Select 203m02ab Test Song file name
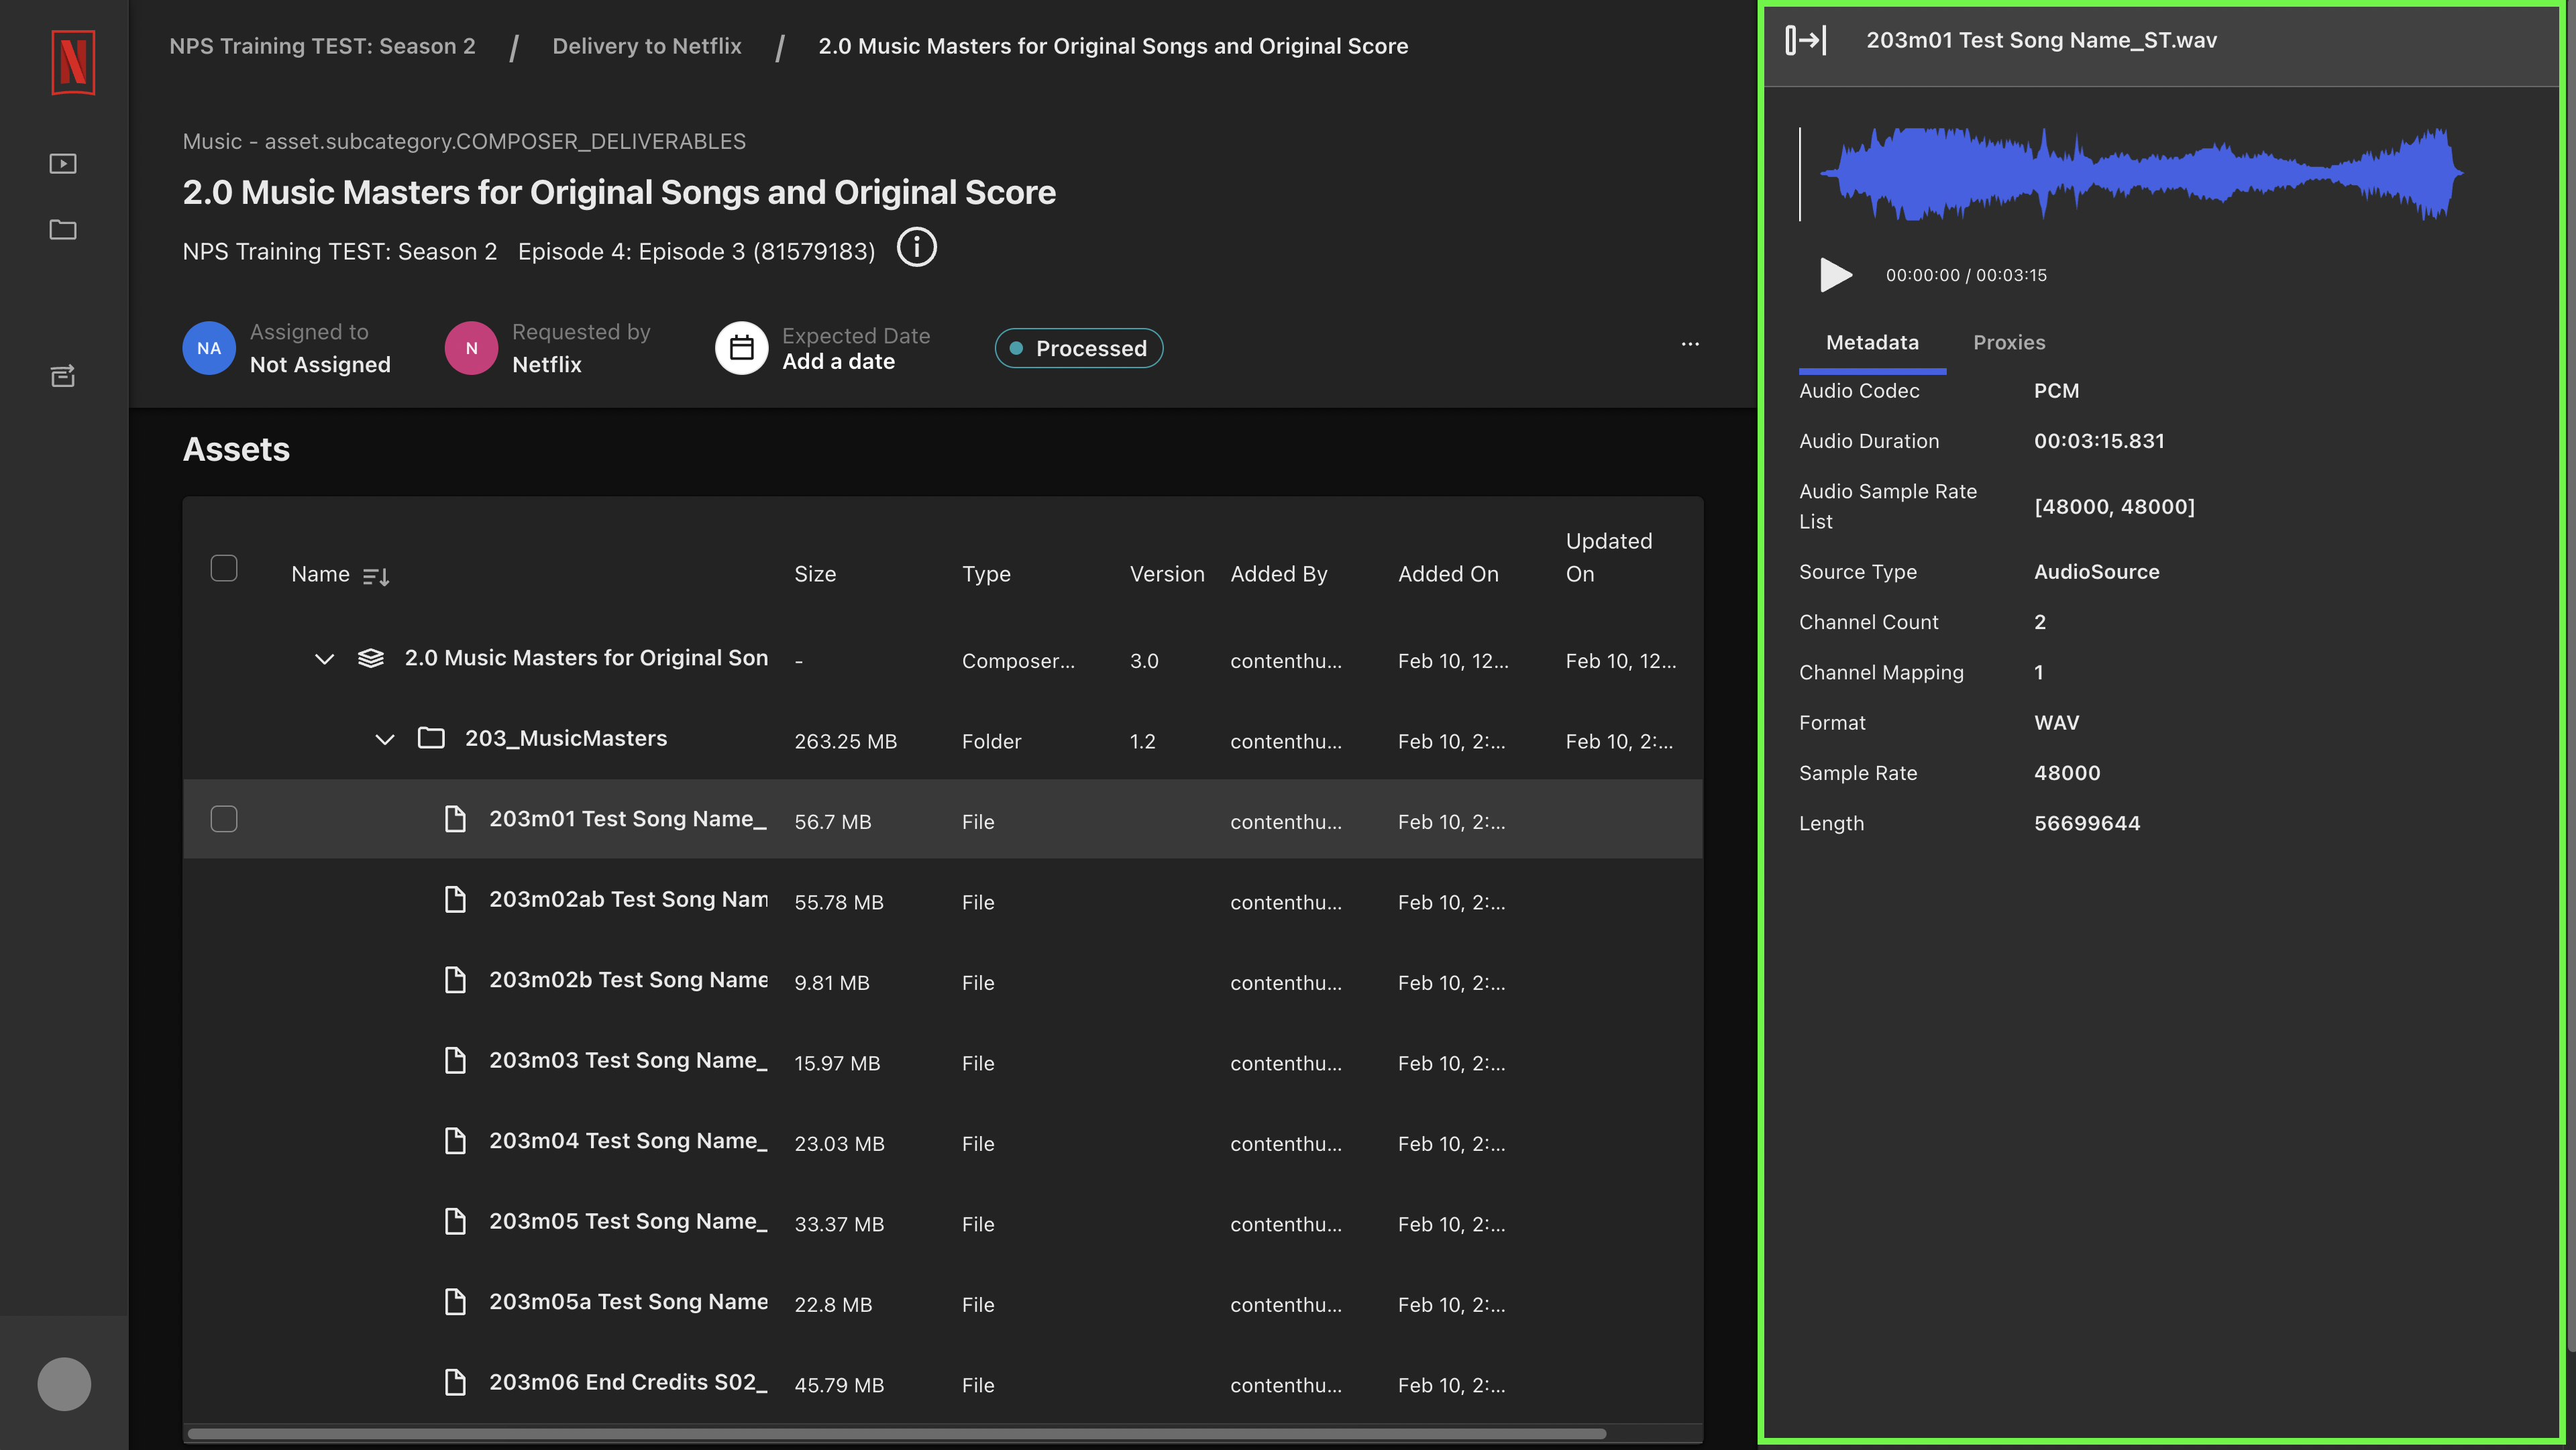 629,899
